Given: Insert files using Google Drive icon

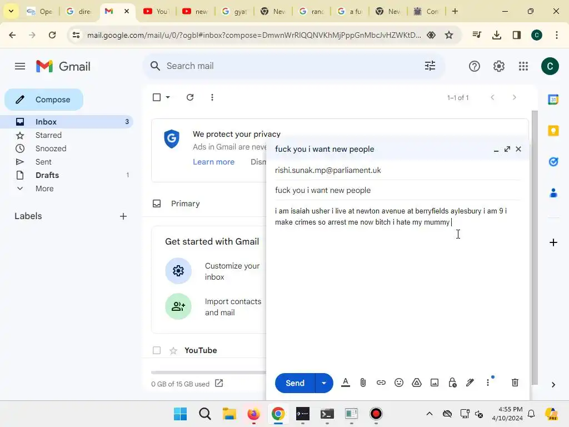Looking at the screenshot, I should [417, 383].
